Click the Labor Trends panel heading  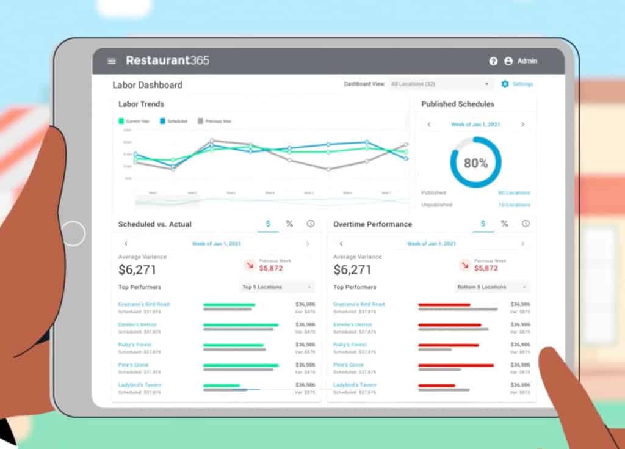click(x=141, y=104)
